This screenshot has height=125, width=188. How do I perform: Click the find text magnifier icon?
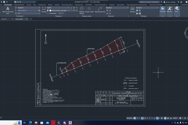click(x=39, y=10)
